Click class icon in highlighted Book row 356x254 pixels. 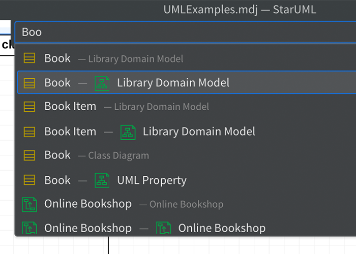pyautogui.click(x=29, y=83)
